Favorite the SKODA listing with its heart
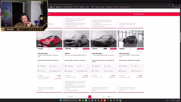The image size is (181, 102). pyautogui.click(x=87, y=32)
